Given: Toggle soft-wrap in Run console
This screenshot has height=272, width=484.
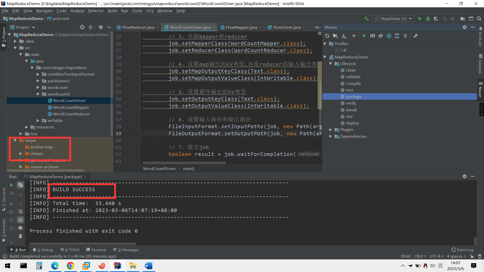Looking at the screenshot, I should [20, 212].
